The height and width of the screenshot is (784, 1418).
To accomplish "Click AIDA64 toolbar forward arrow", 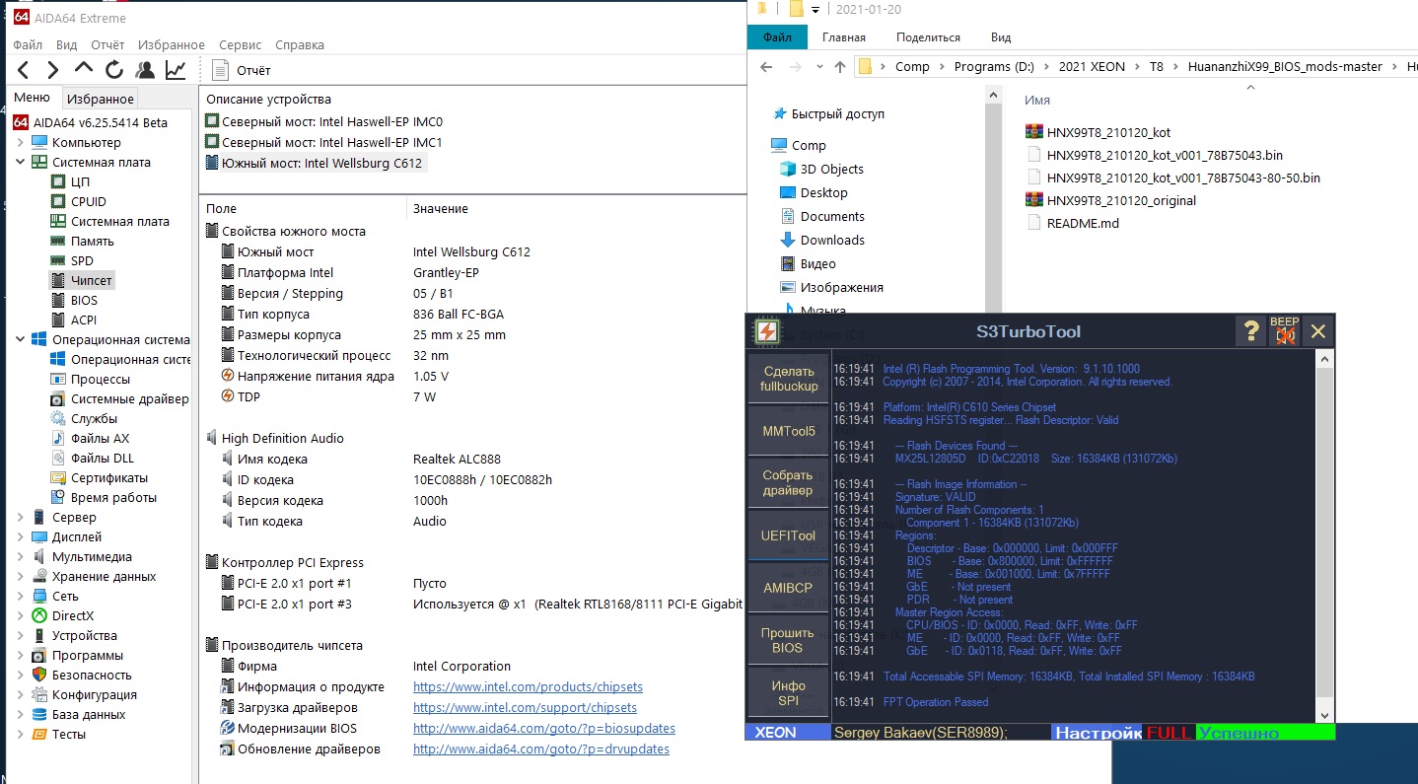I will coord(53,70).
